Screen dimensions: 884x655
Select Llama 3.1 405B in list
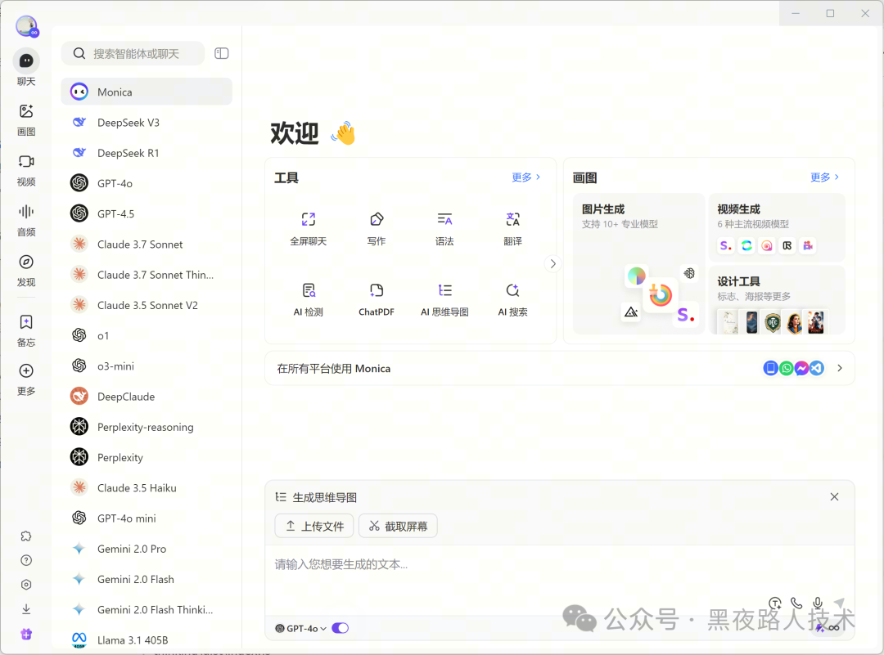pos(147,639)
